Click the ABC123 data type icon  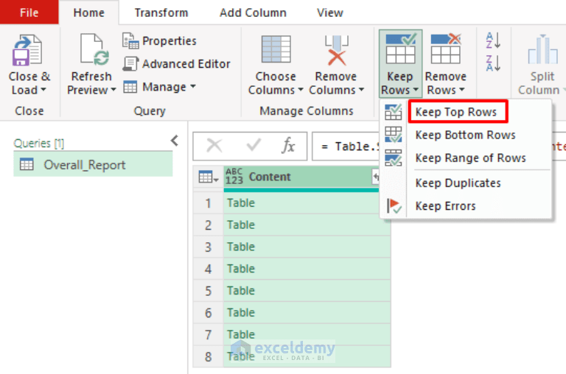click(x=234, y=177)
